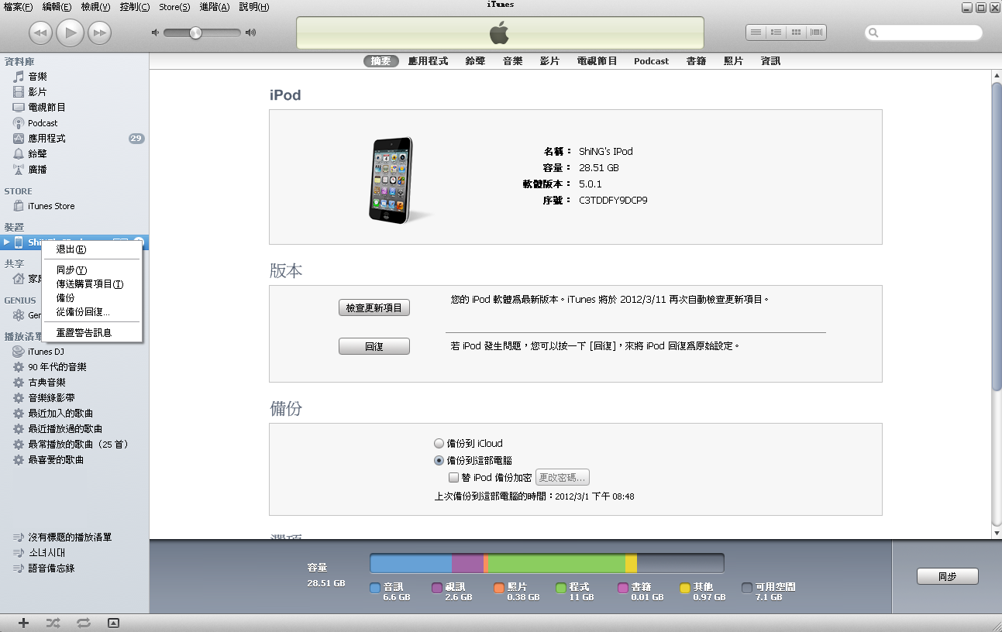This screenshot has width=1002, height=632.
Task: Switch to 資訊 device tab
Action: 770,61
